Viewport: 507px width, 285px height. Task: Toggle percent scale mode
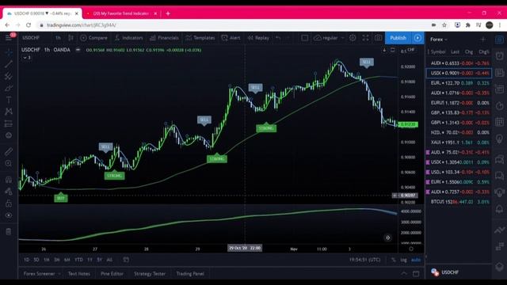(x=393, y=260)
